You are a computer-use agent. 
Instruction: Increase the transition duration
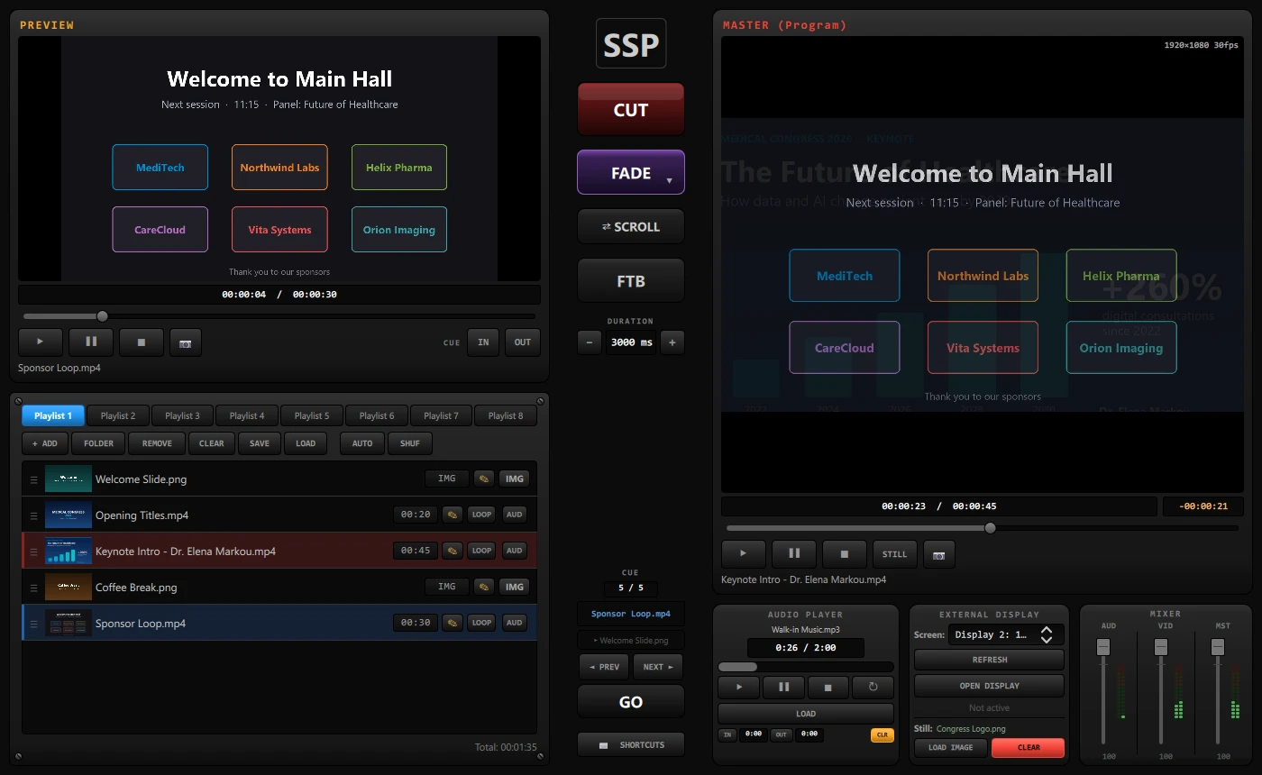672,342
